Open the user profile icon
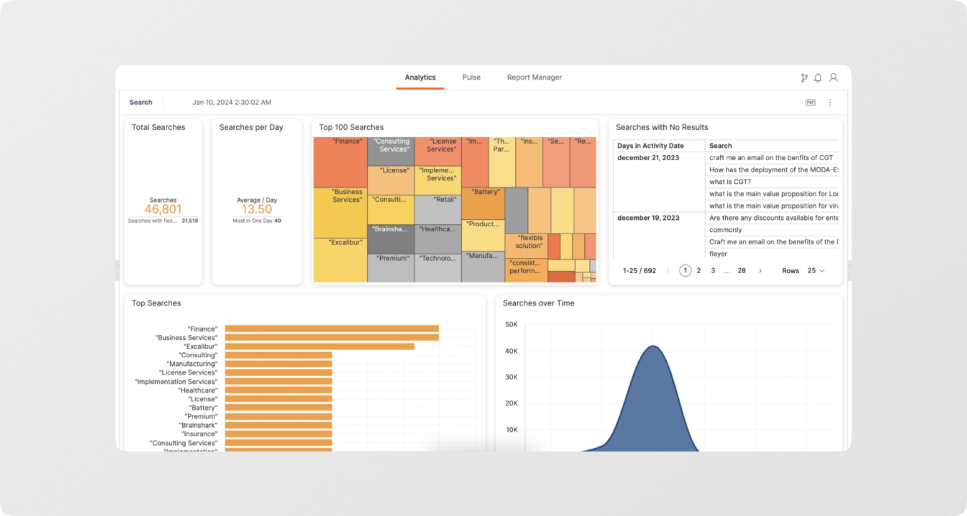 (x=834, y=78)
